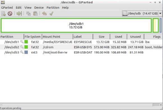The width and height of the screenshot is (163, 110).
Task: Click the hard disk icon in device selector
Action: pos(125,13)
